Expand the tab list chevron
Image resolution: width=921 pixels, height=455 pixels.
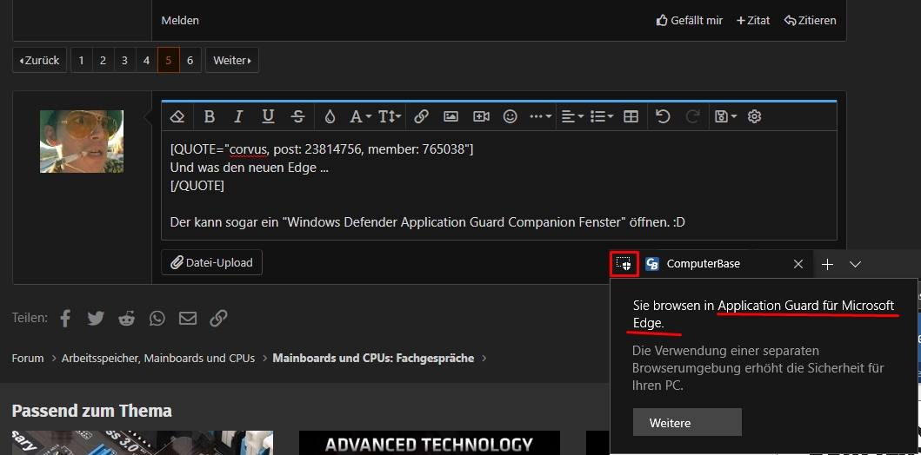pos(855,265)
